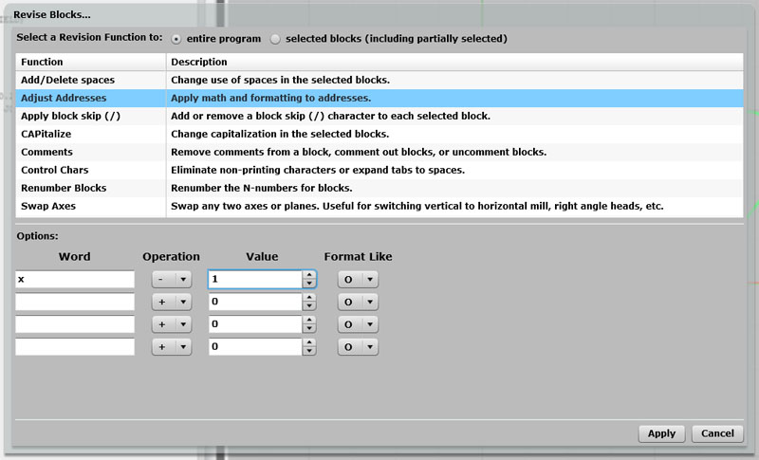Click the third row Value field
This screenshot has height=460, width=759.
pos(255,324)
